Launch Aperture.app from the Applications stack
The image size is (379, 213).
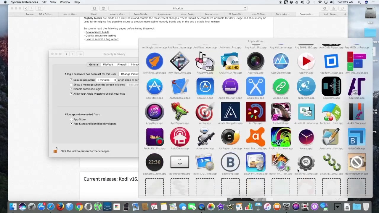click(256, 62)
